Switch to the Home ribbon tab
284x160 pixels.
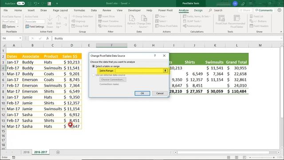click(18, 10)
